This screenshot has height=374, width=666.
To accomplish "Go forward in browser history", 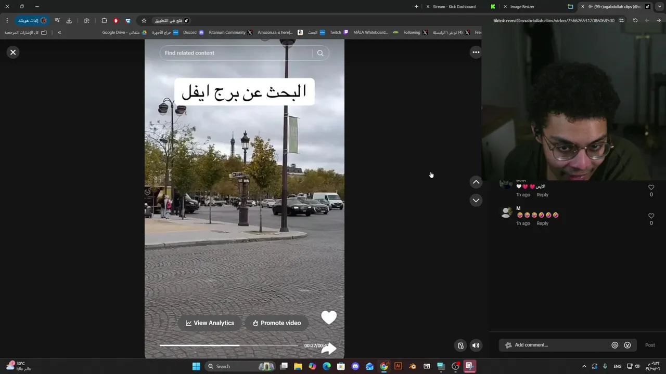I will (x=647, y=21).
